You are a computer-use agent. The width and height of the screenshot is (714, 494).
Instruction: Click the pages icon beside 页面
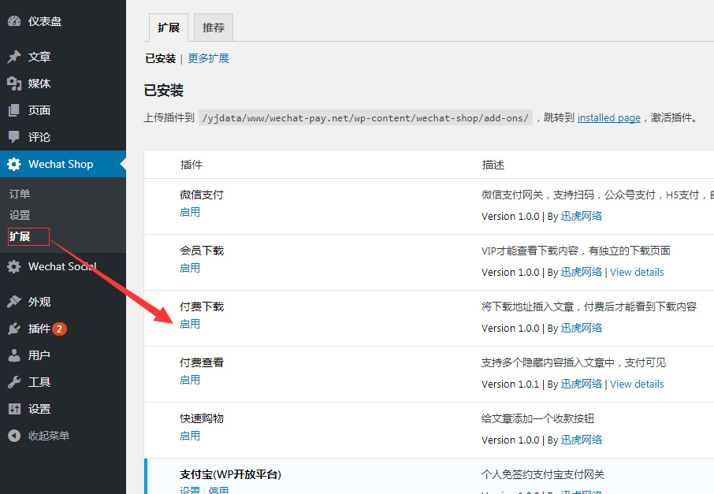coord(14,110)
